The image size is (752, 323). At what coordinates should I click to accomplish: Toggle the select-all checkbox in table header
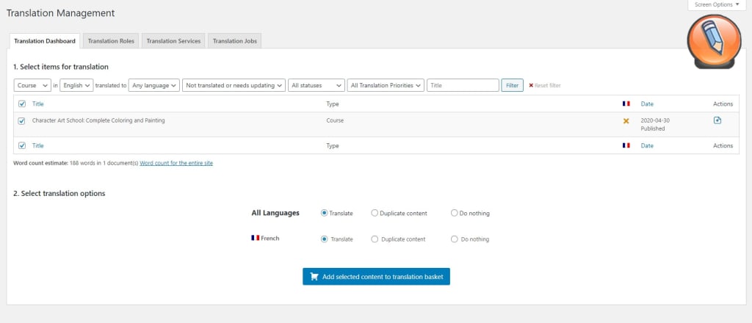coord(21,104)
